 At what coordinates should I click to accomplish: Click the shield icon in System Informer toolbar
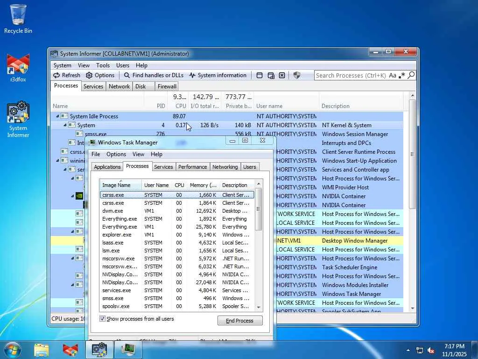(x=296, y=75)
